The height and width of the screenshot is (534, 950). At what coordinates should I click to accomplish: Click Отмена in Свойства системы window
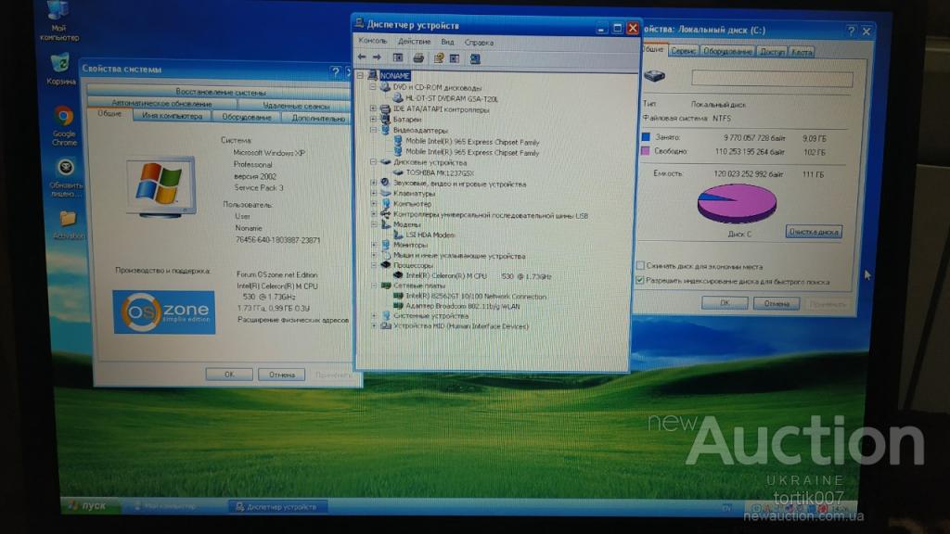(282, 375)
